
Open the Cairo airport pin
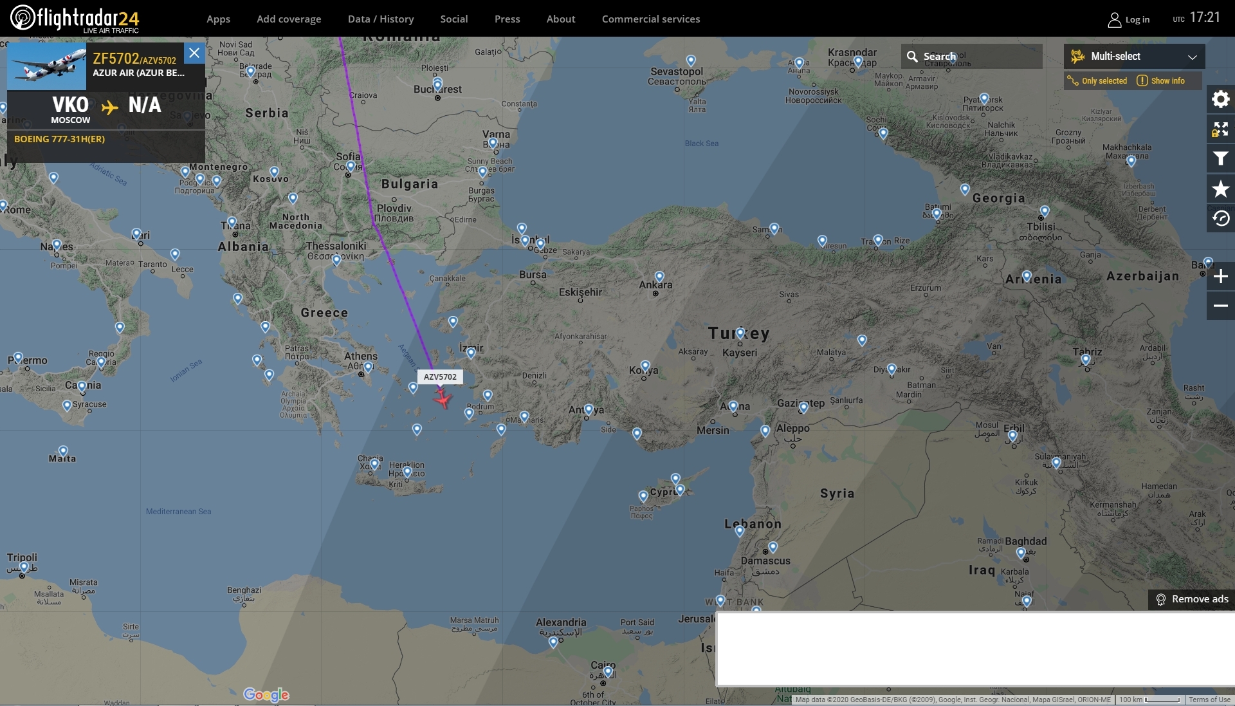608,673
